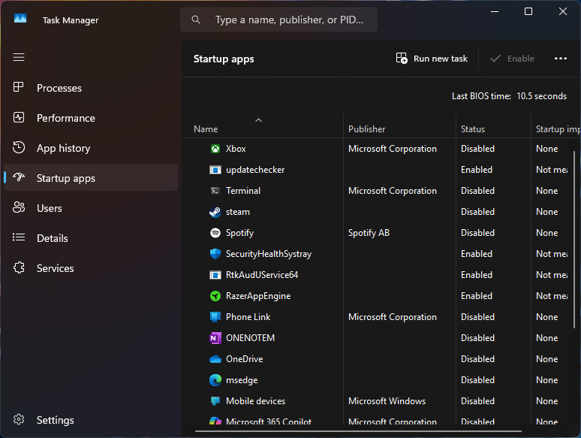Select the ONENOTEM entry
This screenshot has width=581, height=438.
pyautogui.click(x=250, y=338)
